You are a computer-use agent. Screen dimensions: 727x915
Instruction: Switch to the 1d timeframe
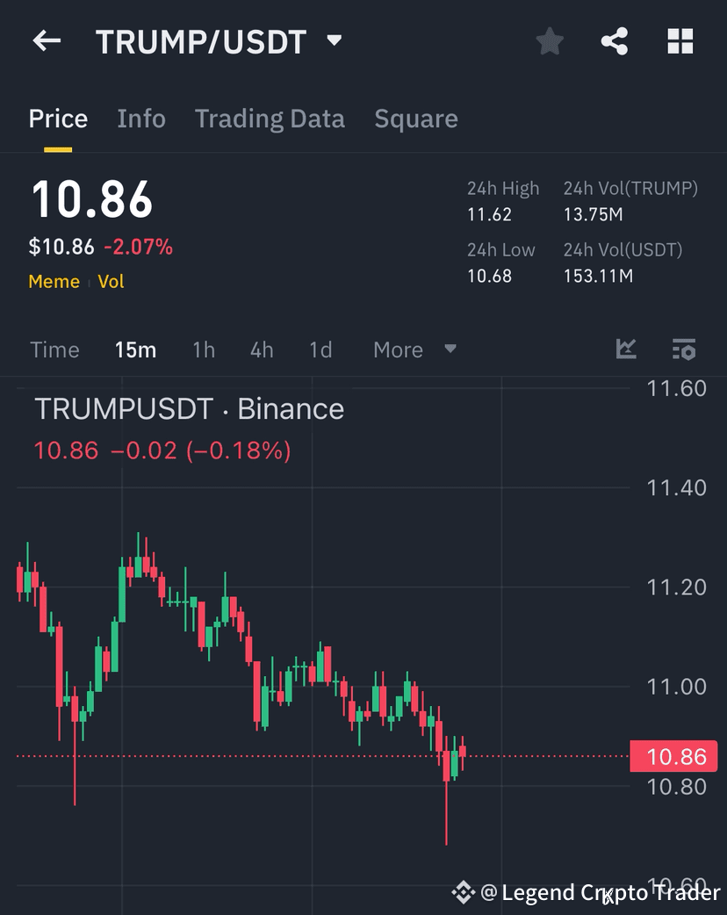(320, 349)
